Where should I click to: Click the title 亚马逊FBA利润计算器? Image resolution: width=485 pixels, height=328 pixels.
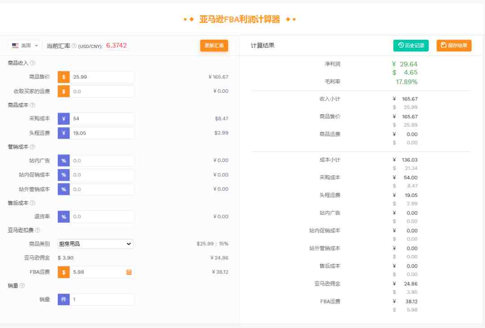click(x=240, y=19)
